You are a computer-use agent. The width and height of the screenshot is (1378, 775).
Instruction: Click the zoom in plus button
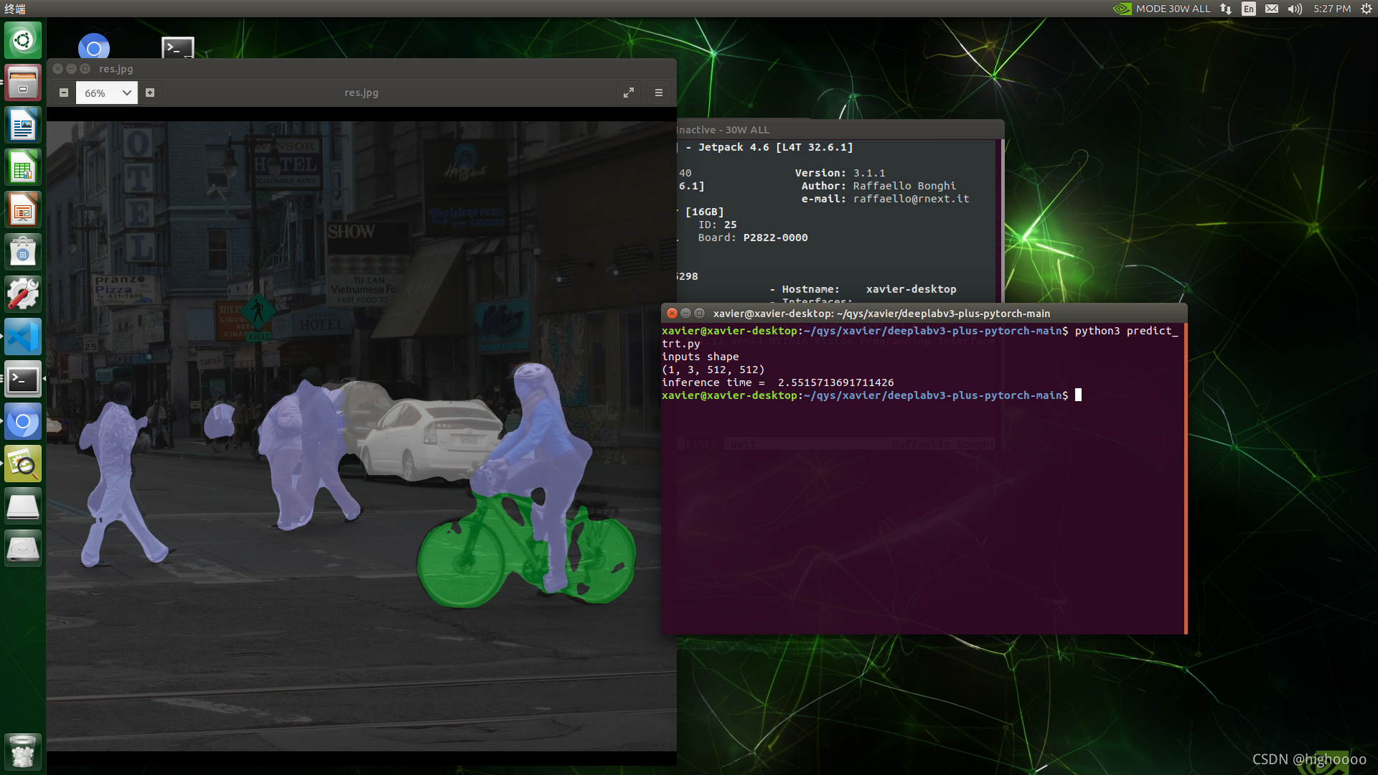(x=150, y=93)
